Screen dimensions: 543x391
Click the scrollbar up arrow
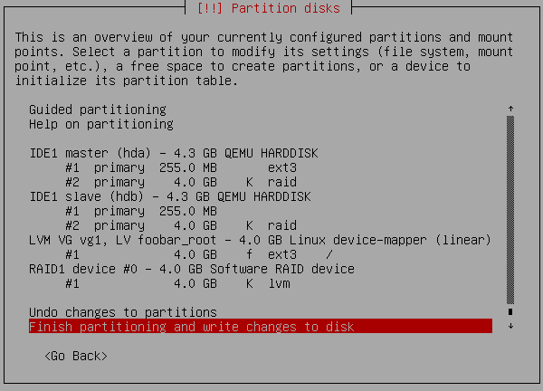pos(510,110)
